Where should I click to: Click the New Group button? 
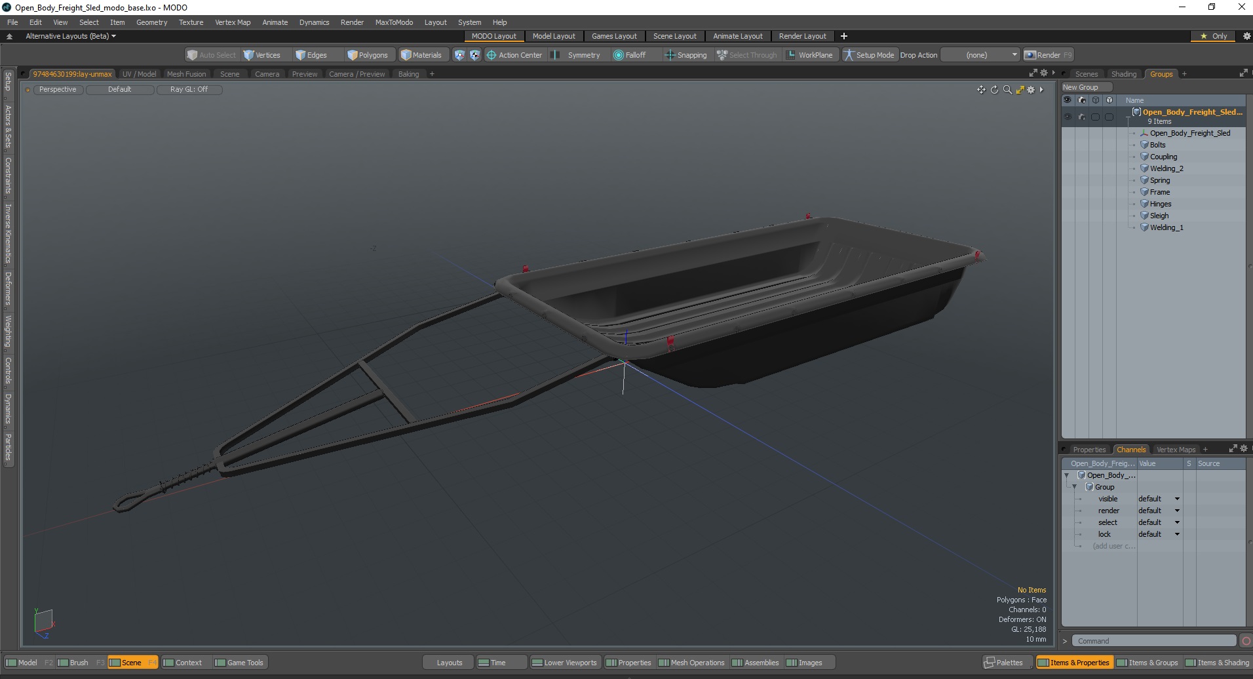tap(1086, 87)
